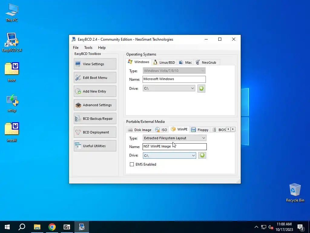Viewport: 310px width, 233px height.
Task: Click View Settings in toolbox
Action: pos(95,64)
